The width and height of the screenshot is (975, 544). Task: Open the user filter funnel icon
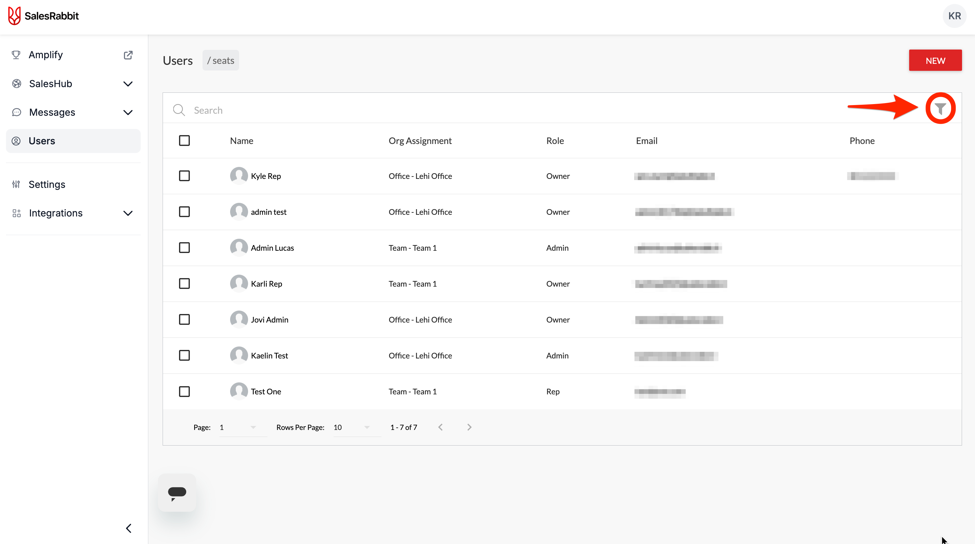click(x=940, y=109)
